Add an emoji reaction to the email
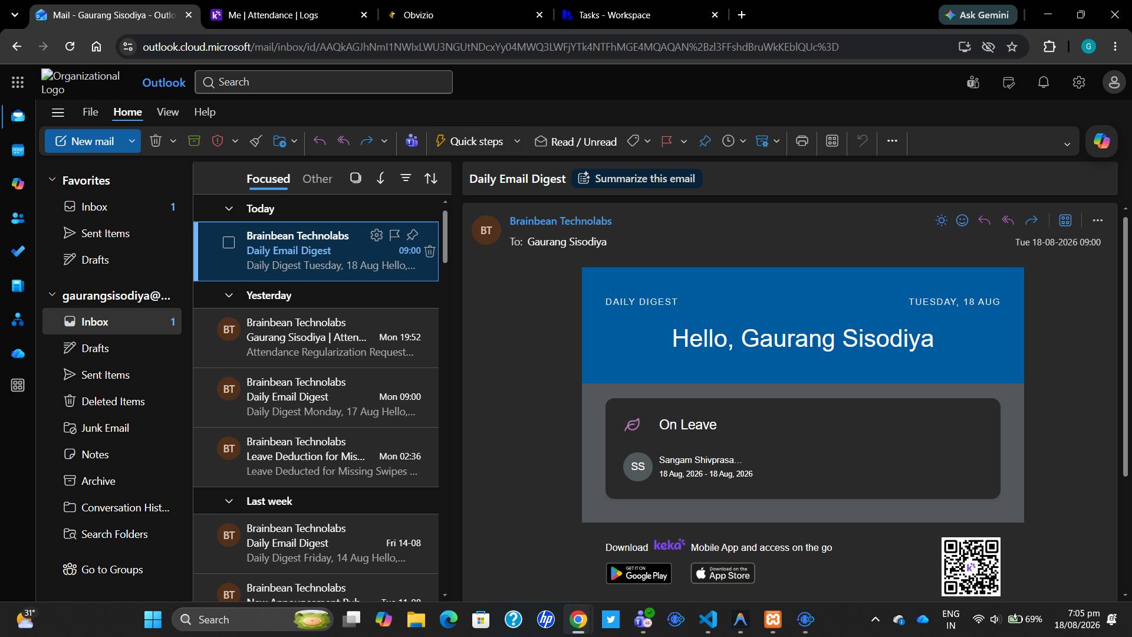The height and width of the screenshot is (637, 1132). click(x=962, y=221)
